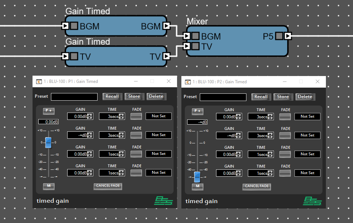
Task: Click fourth row Not Set field in P2
Action: (307, 173)
